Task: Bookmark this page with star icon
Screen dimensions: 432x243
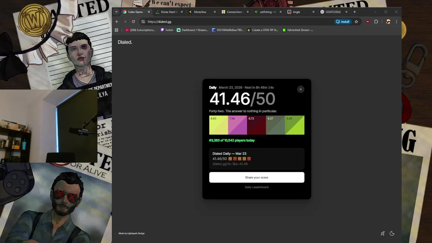Action: click(x=356, y=22)
